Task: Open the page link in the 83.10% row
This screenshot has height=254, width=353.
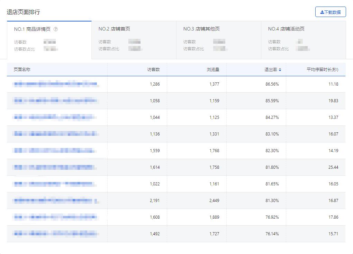Action: coord(56,134)
